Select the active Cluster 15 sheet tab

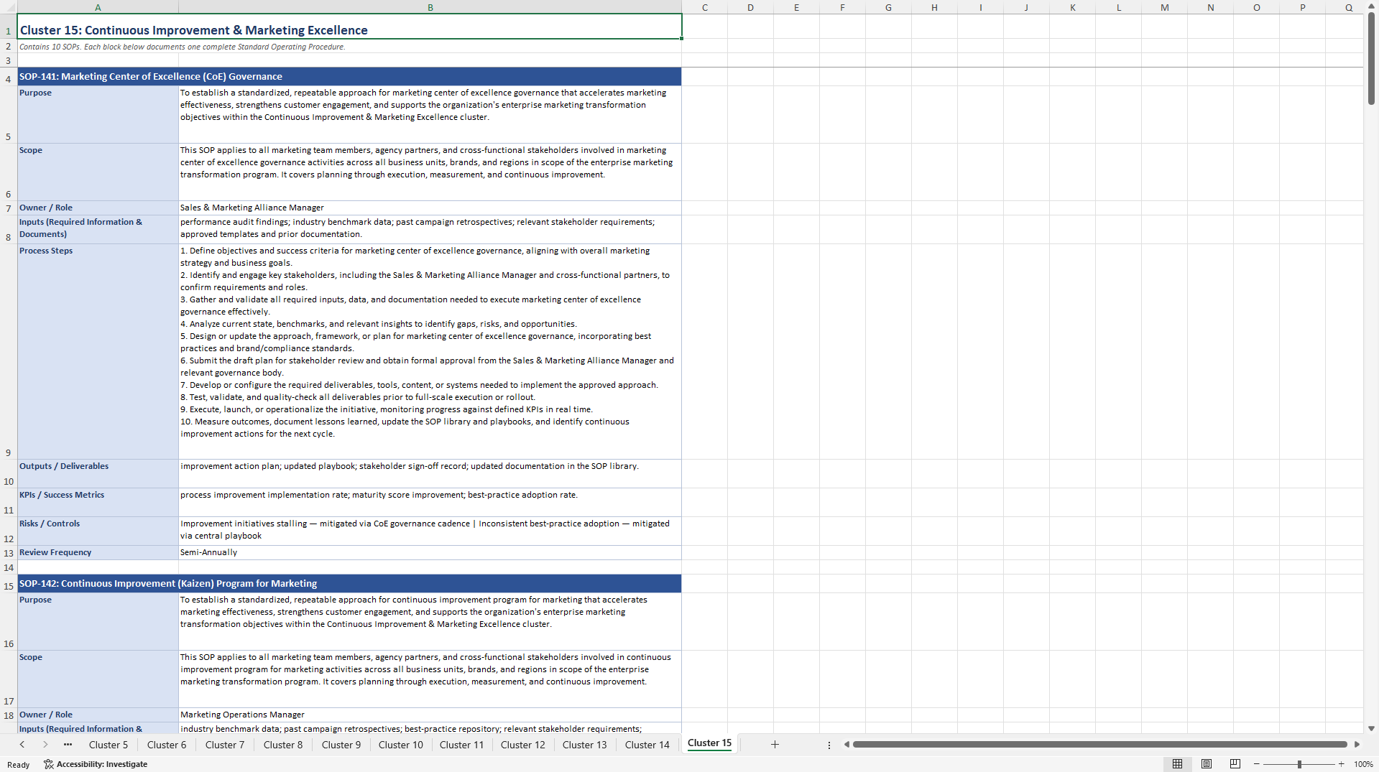click(709, 743)
